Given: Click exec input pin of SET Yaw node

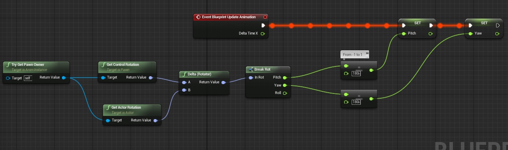Looking at the screenshot, I should (471, 25).
